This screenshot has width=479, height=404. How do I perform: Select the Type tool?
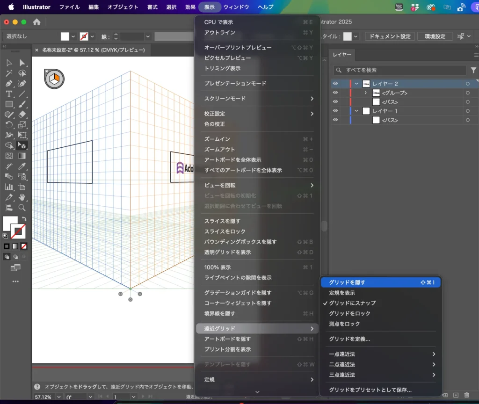(x=9, y=94)
